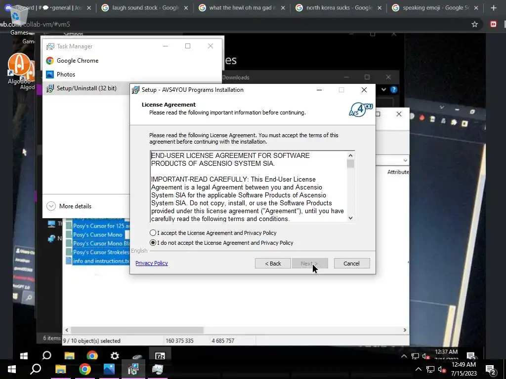Open File Explorer from VM taskbar

(60, 369)
